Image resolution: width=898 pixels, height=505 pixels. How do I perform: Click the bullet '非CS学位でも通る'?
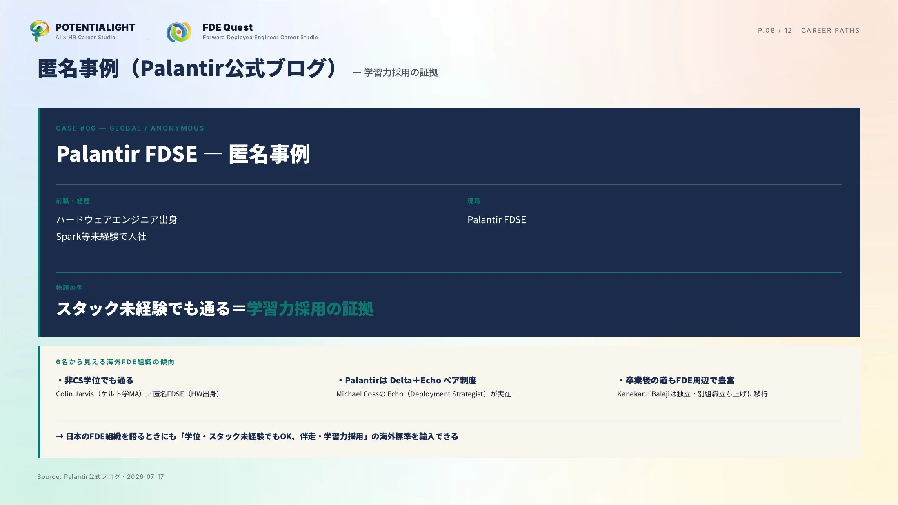coord(95,380)
